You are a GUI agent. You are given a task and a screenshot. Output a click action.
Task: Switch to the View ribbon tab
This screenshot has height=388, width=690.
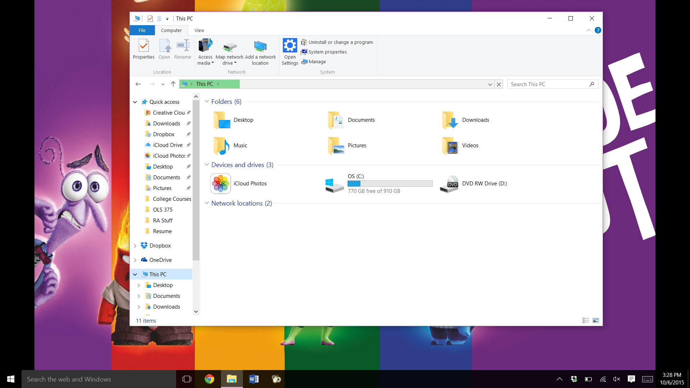199,30
